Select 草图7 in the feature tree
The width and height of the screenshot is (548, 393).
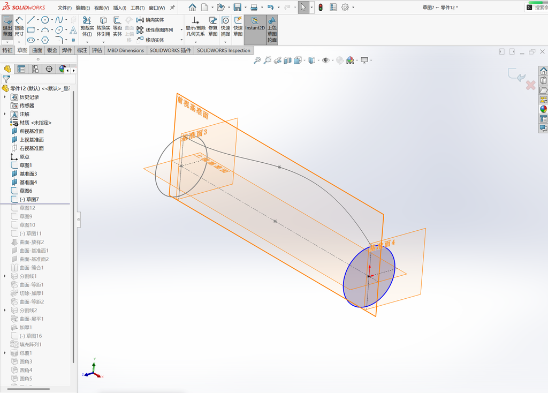click(x=29, y=199)
